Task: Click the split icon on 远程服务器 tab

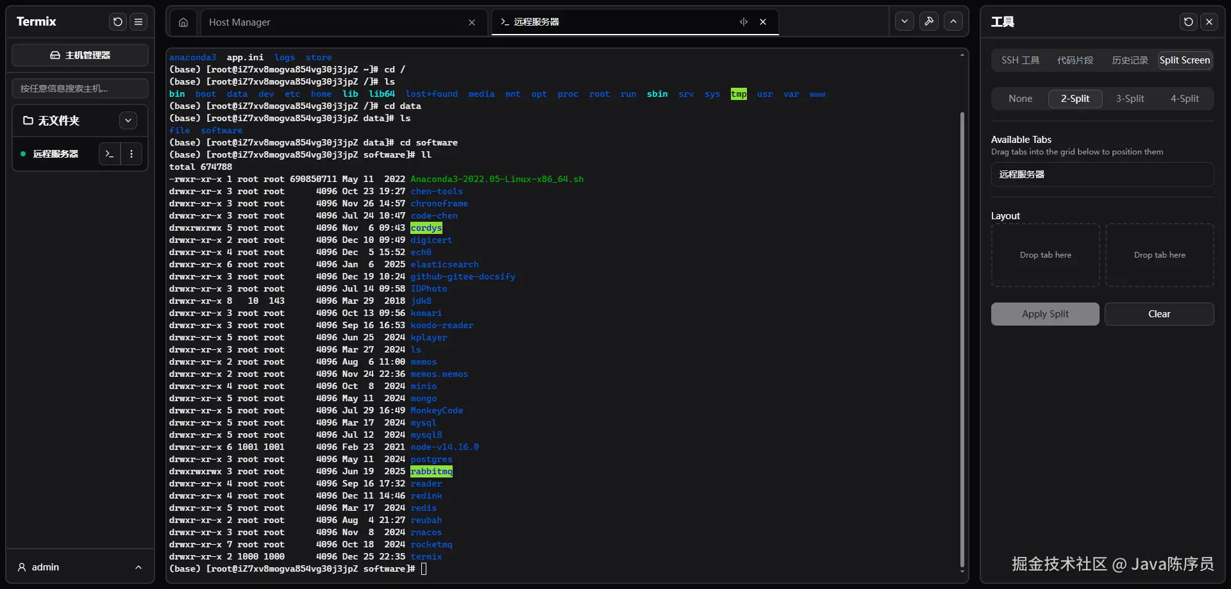Action: point(744,22)
